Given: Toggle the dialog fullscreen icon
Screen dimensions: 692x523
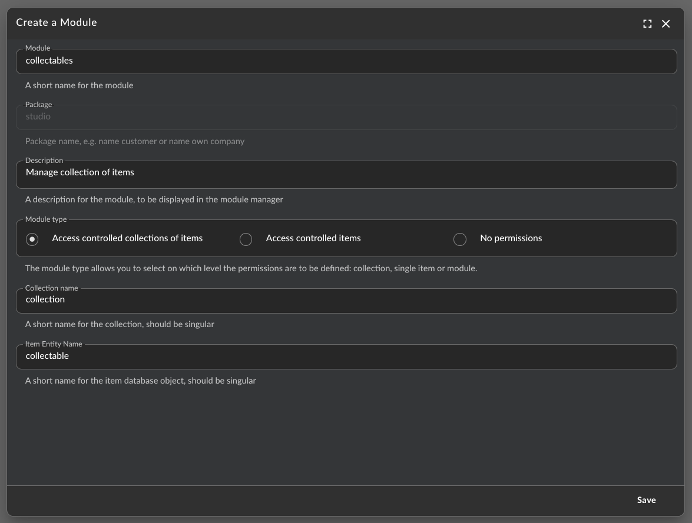Looking at the screenshot, I should pos(647,24).
